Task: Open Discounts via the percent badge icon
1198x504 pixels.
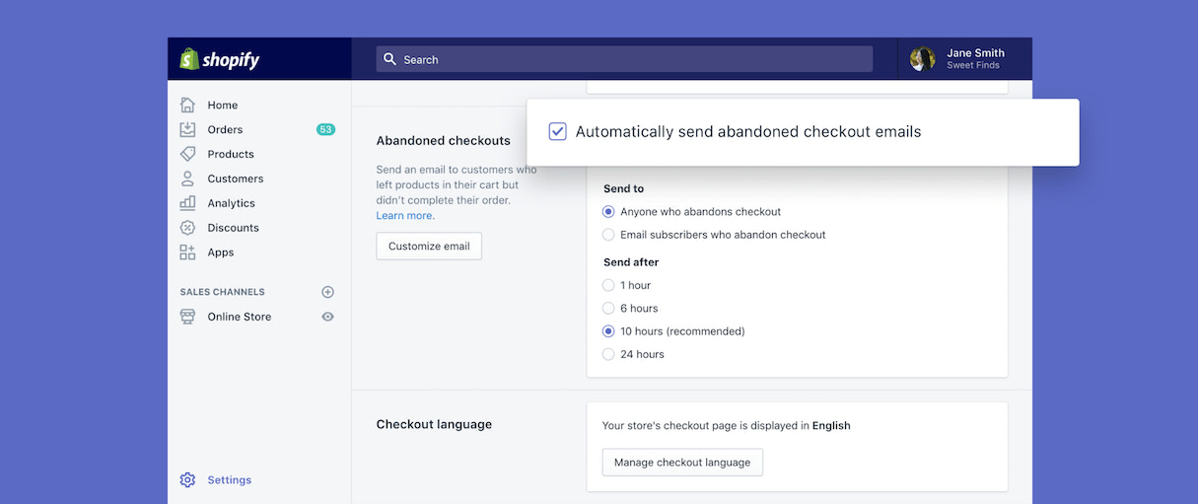Action: (187, 228)
